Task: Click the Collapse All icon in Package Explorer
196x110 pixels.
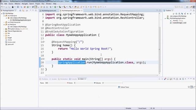Action: pyautogui.click(x=21, y=11)
